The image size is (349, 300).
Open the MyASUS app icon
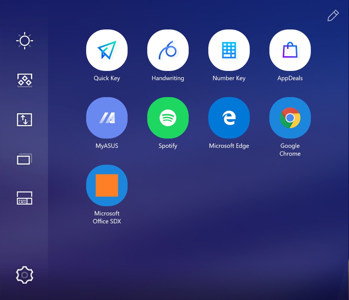[x=107, y=118]
